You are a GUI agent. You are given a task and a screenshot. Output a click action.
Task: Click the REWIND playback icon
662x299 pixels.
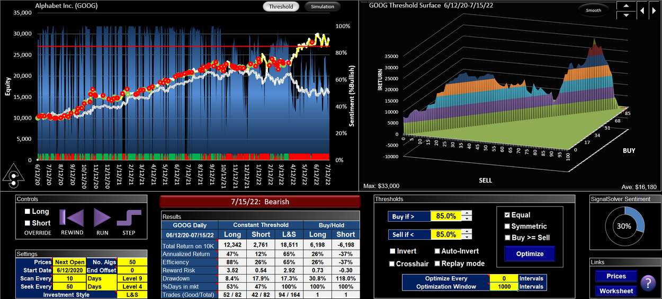71,218
